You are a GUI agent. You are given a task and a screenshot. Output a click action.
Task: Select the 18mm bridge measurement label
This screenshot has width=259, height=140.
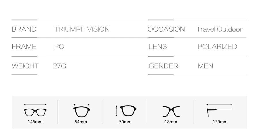coord(171,122)
